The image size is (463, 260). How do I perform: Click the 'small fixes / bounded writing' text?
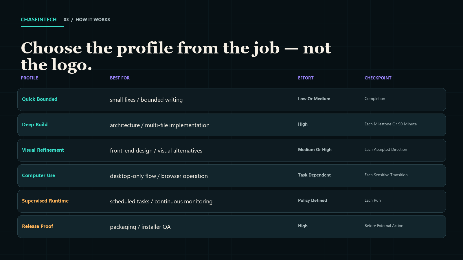(x=146, y=100)
